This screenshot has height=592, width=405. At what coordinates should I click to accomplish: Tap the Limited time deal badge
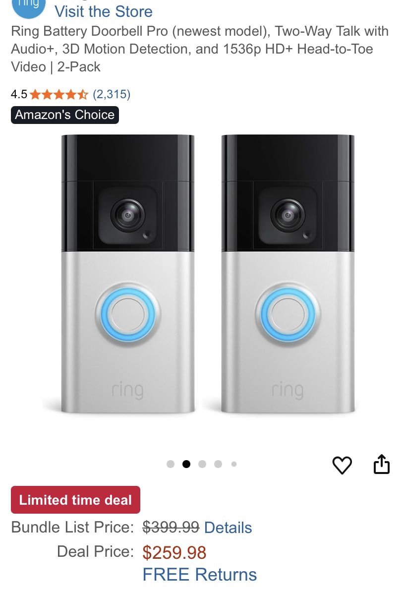click(75, 500)
